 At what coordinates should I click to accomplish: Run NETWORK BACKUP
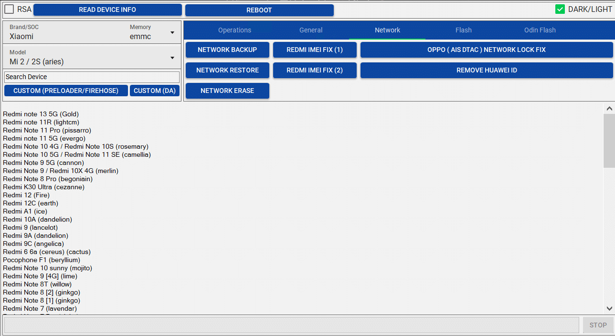click(227, 50)
